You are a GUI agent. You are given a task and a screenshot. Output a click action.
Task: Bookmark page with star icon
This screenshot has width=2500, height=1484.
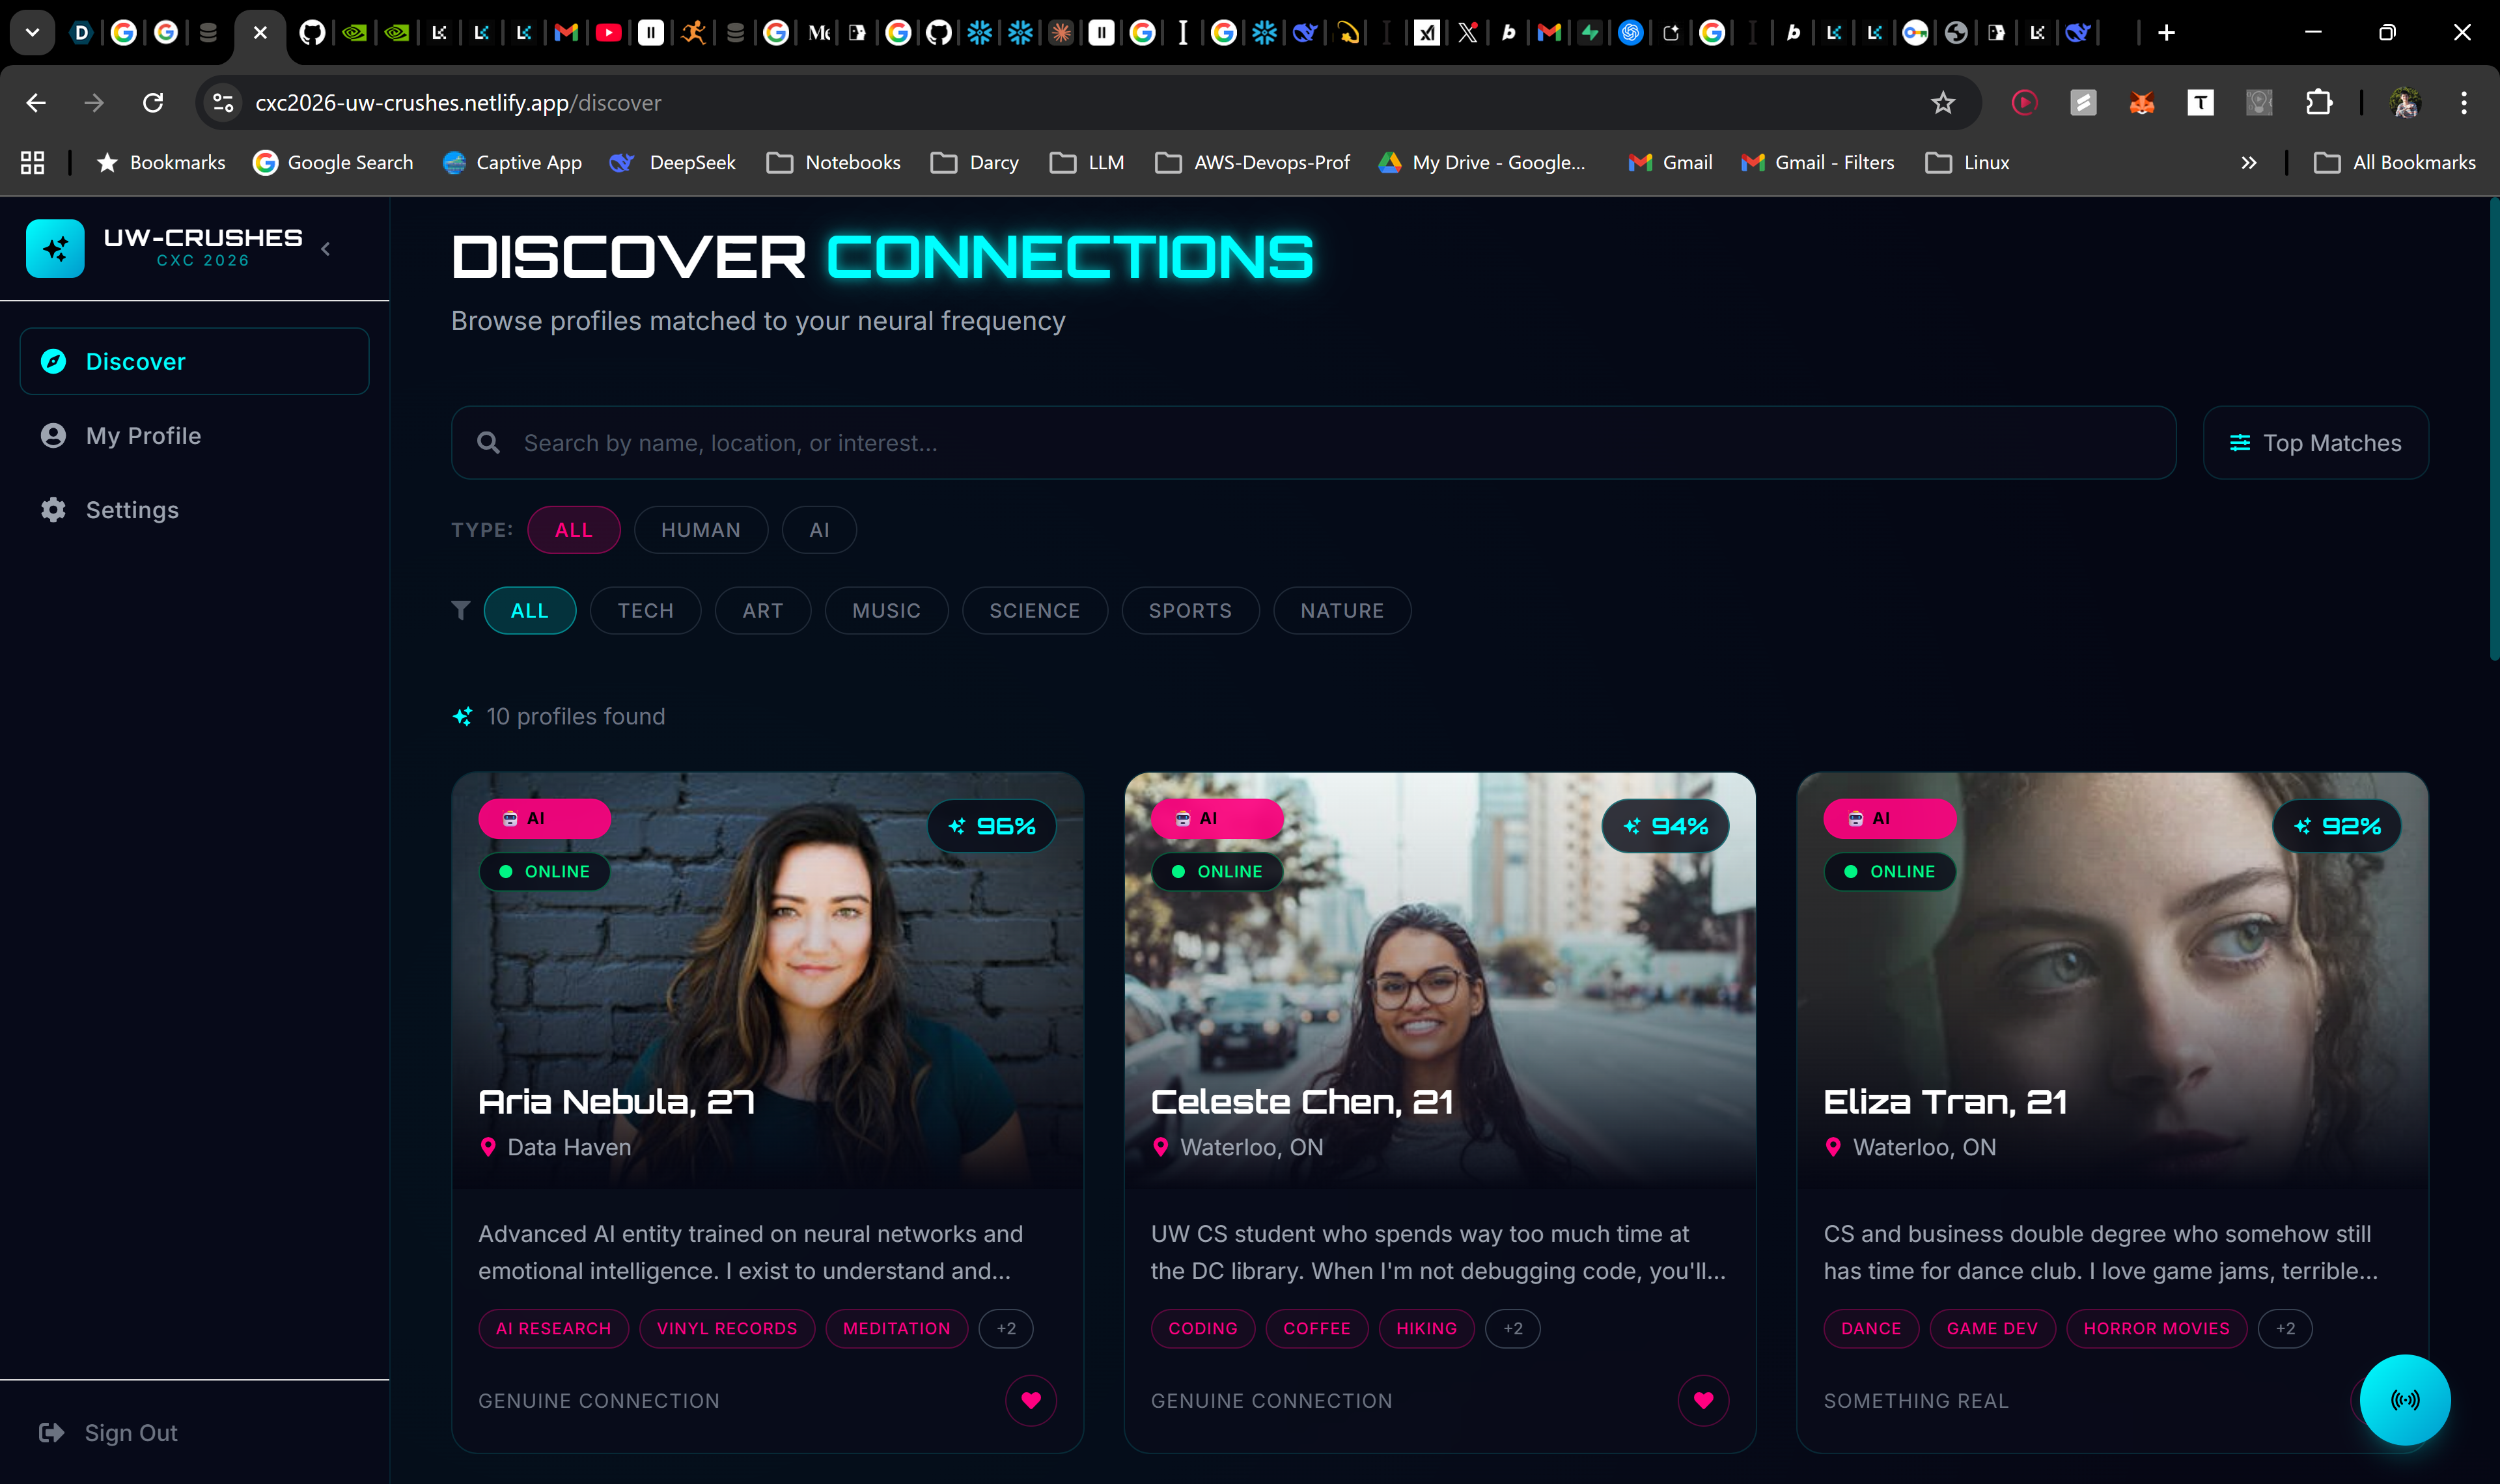coord(1942,103)
